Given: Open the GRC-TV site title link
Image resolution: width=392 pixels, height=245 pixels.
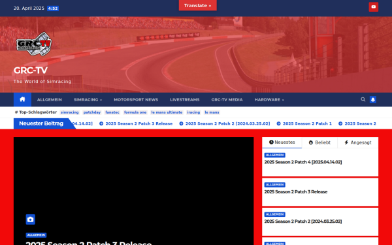Looking at the screenshot, I should pos(30,71).
